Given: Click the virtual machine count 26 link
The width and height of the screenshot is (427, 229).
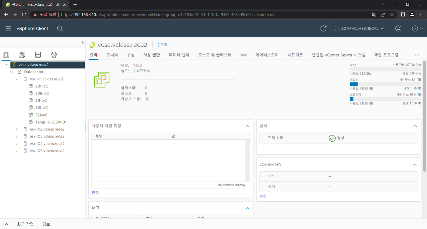Looking at the screenshot, I should tap(147, 99).
